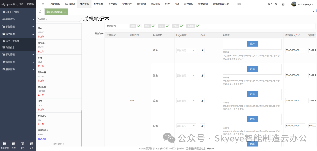Open Logo类型 dropdown in 蓝色 row

pyautogui.click(x=186, y=100)
